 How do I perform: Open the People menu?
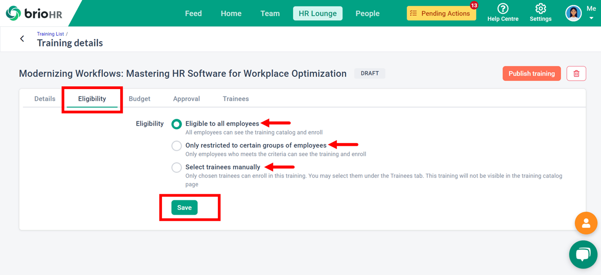tap(367, 14)
